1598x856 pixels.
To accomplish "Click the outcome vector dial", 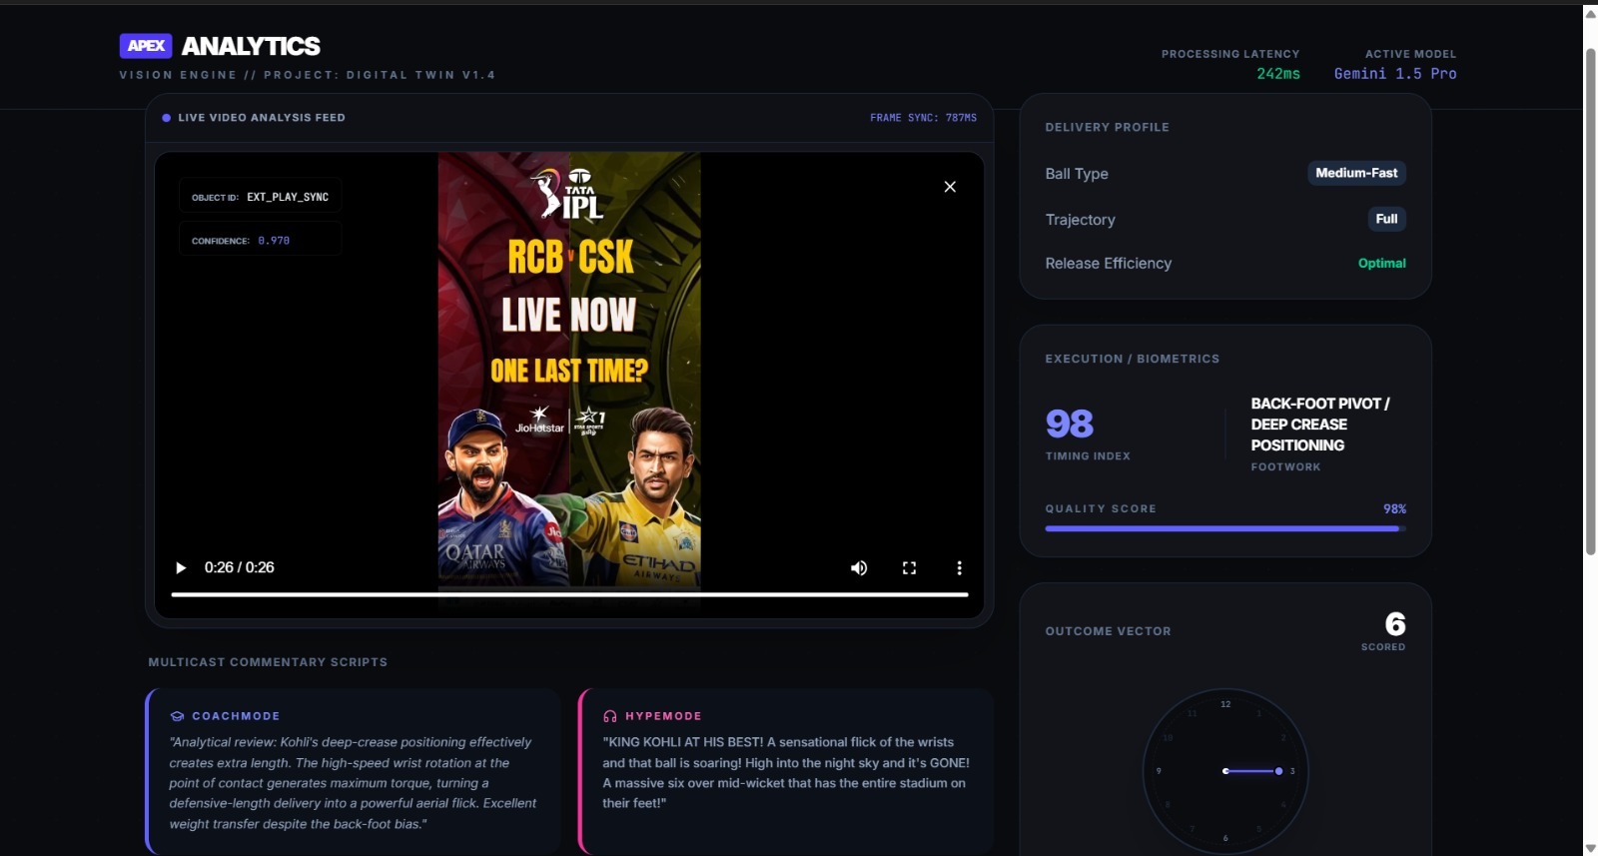I will click(x=1225, y=771).
